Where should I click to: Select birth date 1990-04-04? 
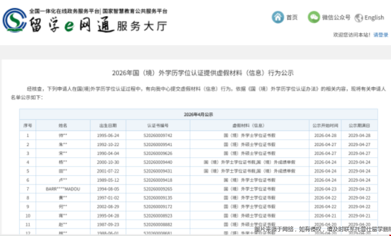108,153
